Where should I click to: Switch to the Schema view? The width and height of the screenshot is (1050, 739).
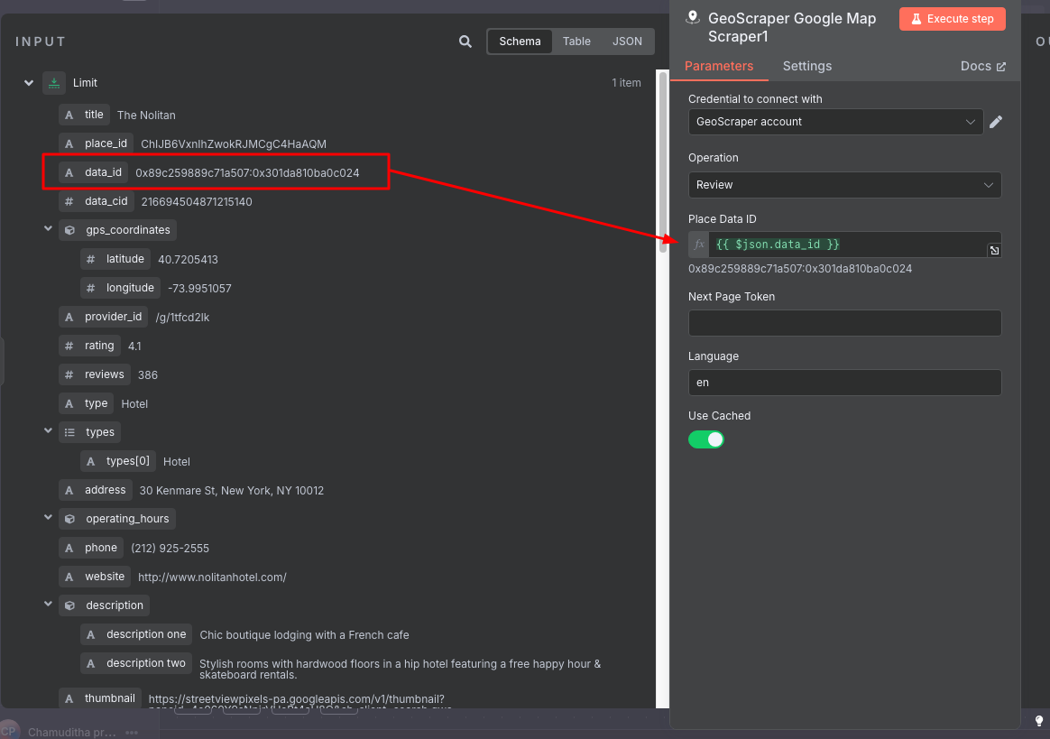[520, 42]
